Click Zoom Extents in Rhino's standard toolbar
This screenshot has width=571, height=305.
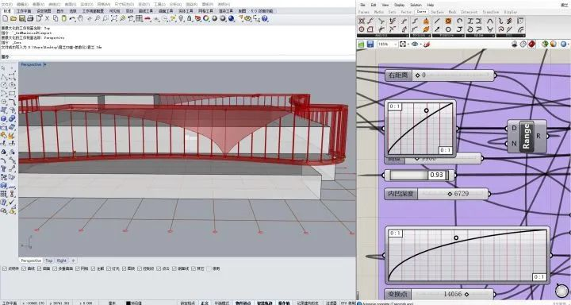click(x=114, y=18)
